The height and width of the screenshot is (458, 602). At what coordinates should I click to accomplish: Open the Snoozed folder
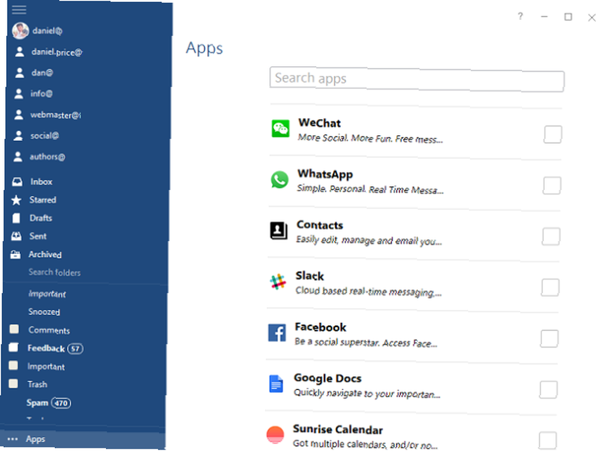point(44,311)
